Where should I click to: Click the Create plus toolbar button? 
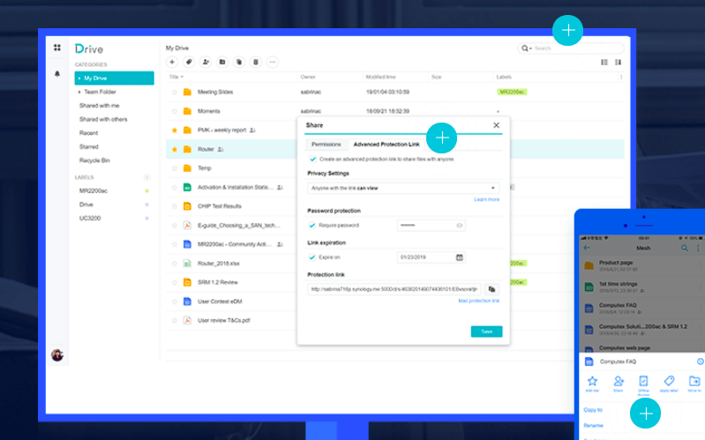coord(172,62)
